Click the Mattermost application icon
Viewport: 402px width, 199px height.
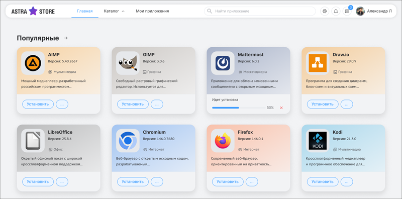(223, 63)
